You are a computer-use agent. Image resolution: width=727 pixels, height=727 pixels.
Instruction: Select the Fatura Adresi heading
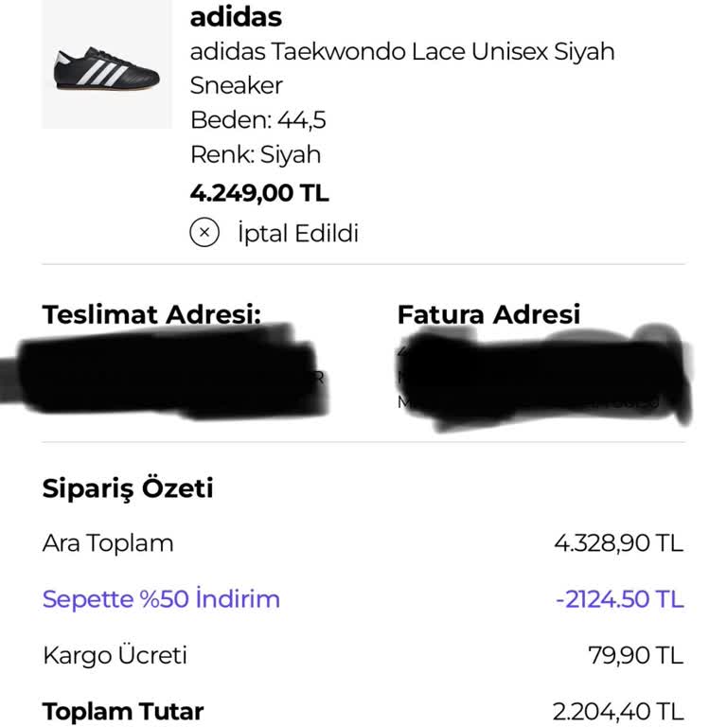click(488, 314)
